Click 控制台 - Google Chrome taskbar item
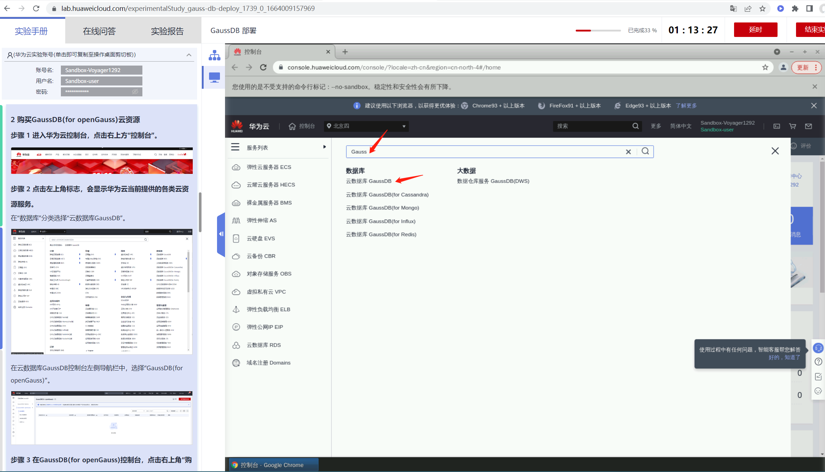 [273, 465]
